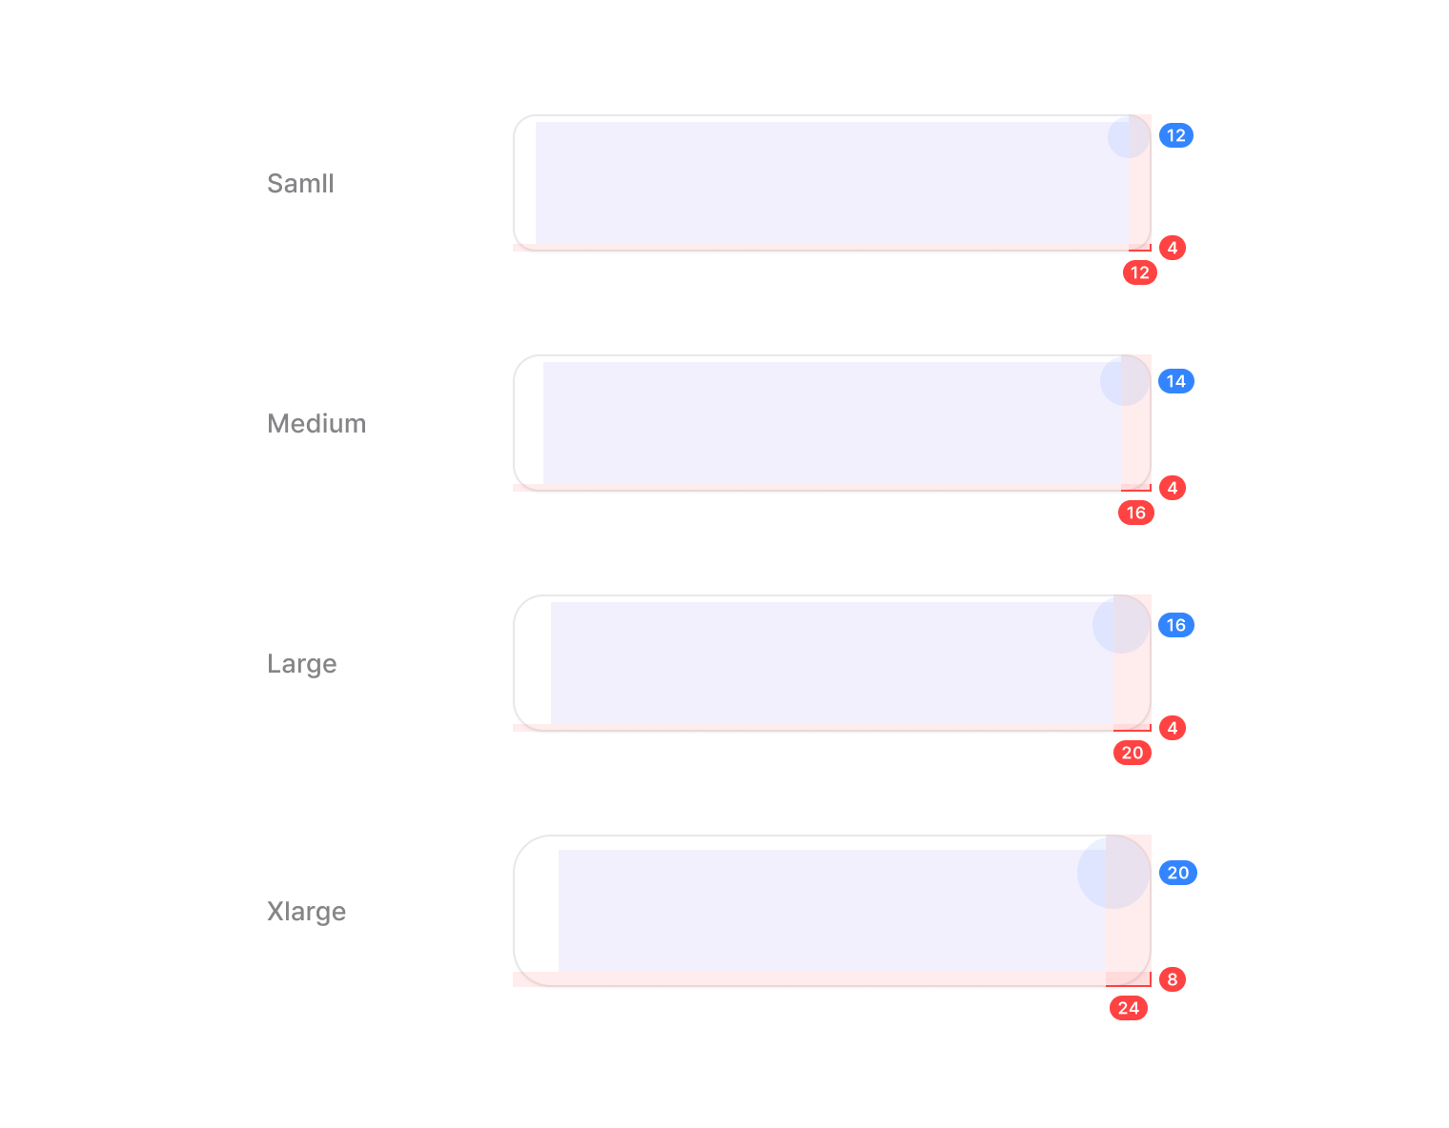The image size is (1449, 1128).
Task: Select the red 4 badge in Medium row
Action: [1173, 488]
